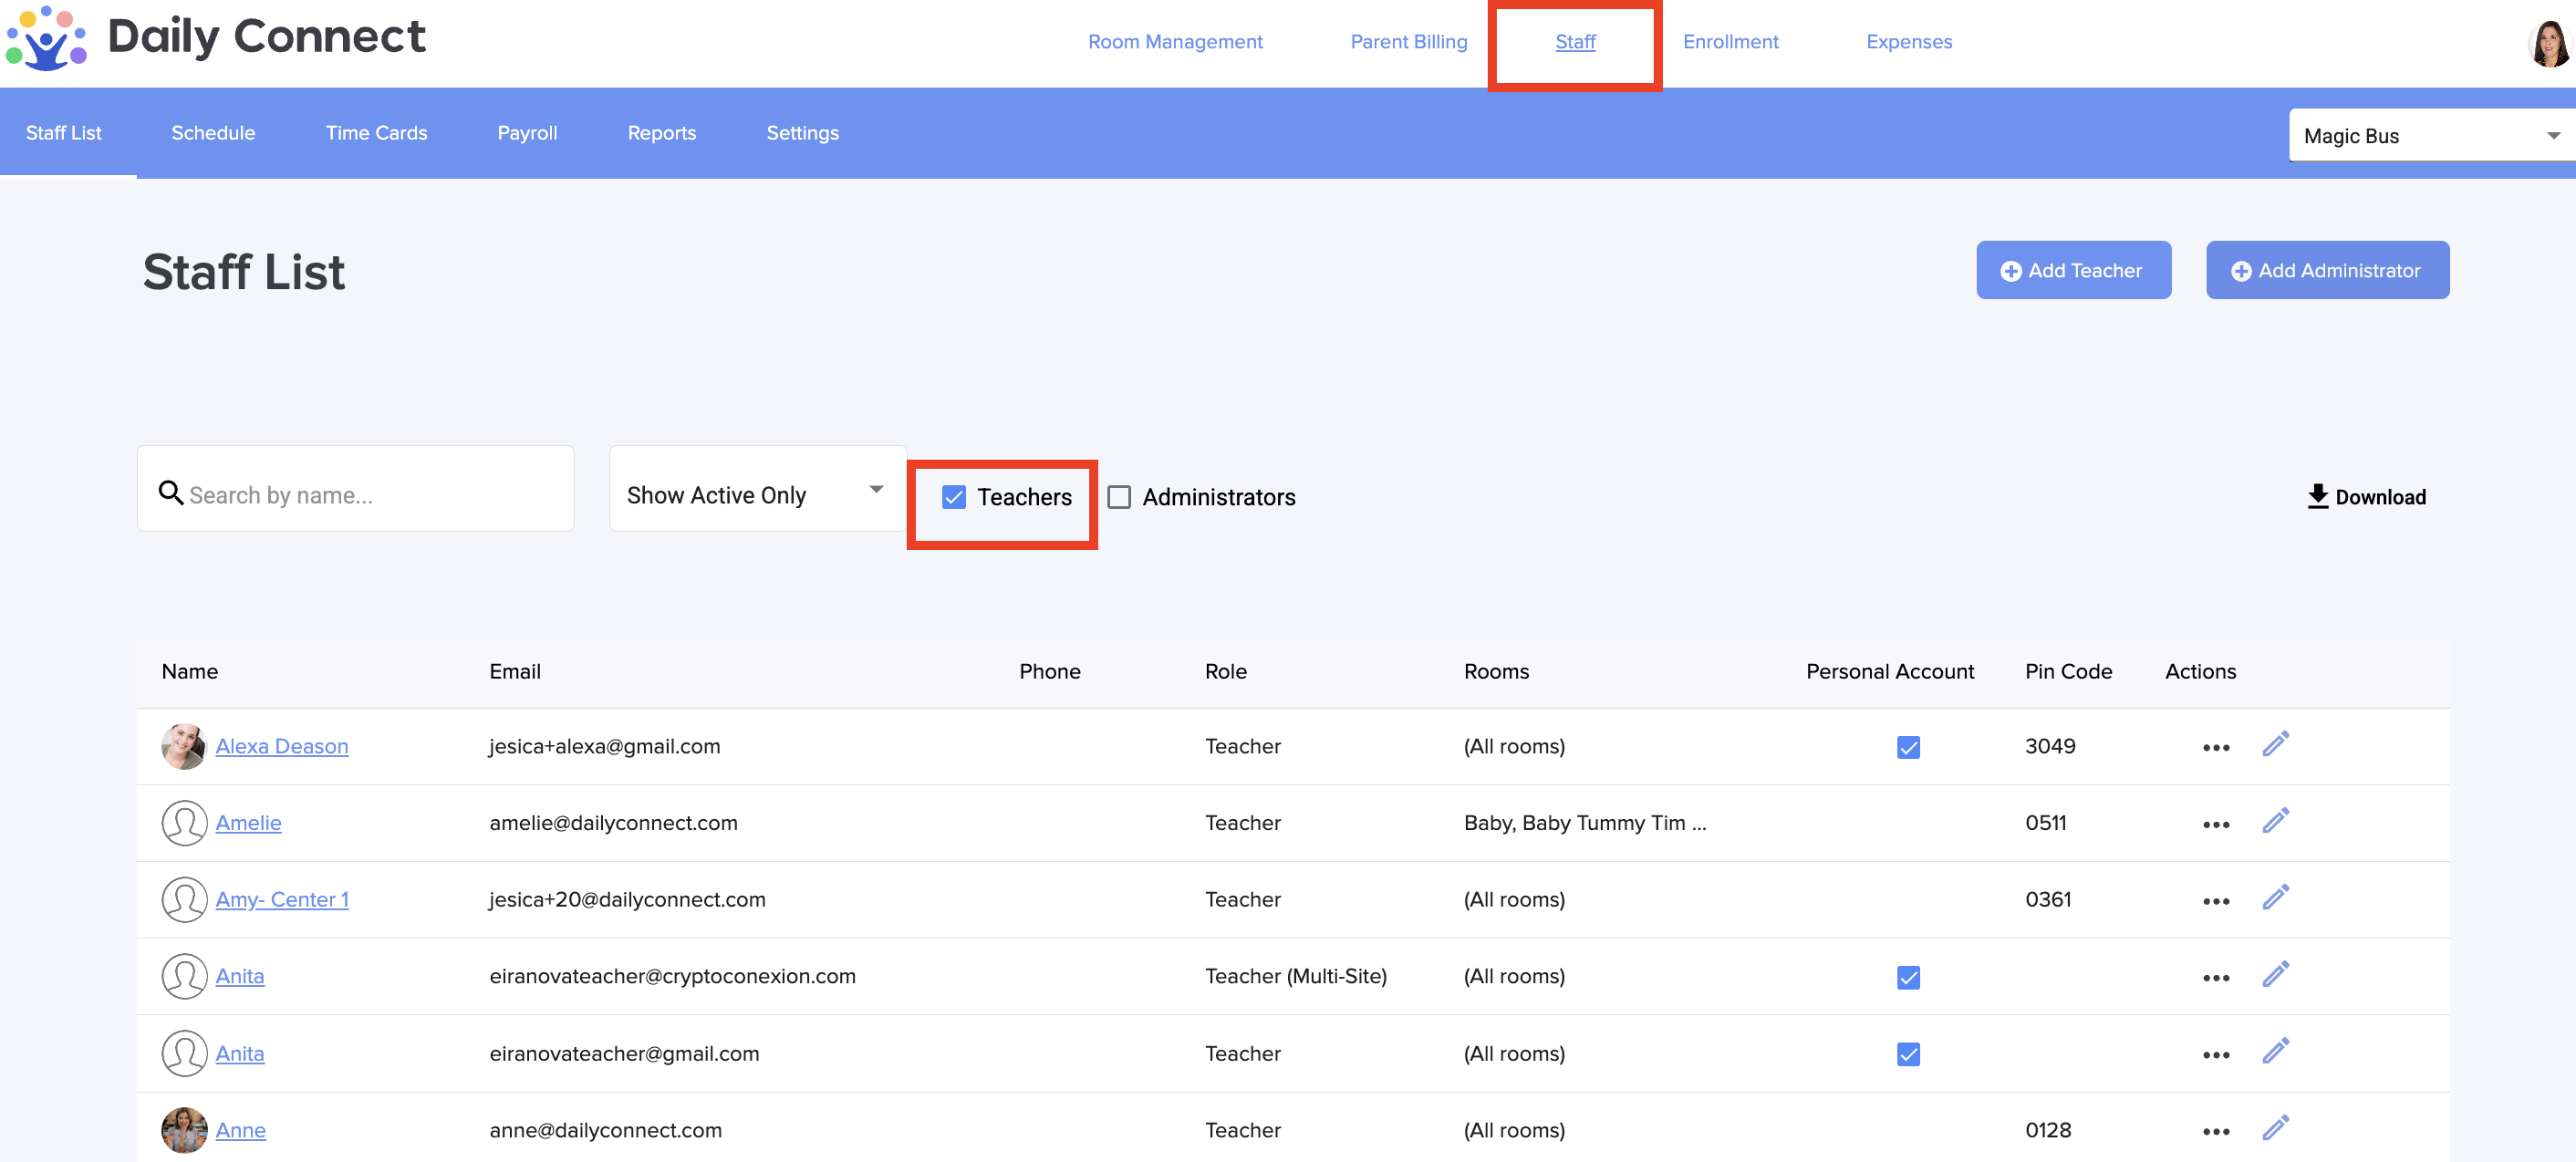Enable the Administrators filter checkbox
Image resolution: width=2576 pixels, height=1162 pixels.
coord(1119,497)
